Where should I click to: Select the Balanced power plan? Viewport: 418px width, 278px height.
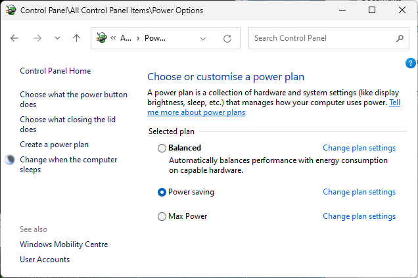162,148
